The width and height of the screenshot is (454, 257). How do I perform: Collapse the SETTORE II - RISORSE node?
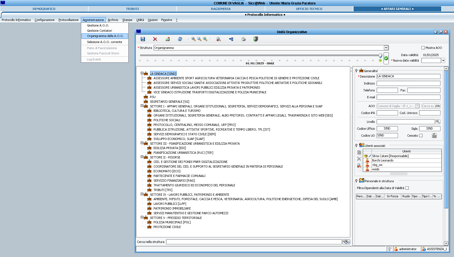point(142,157)
